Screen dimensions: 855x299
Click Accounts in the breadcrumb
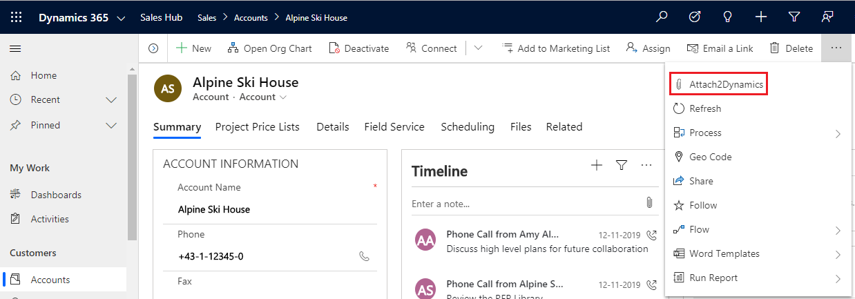(251, 18)
